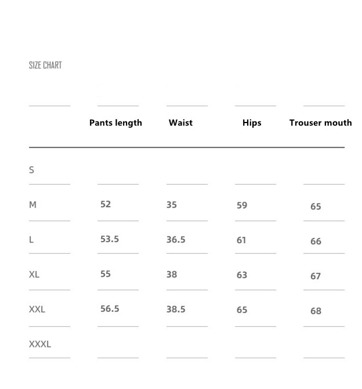362x389 pixels.
Task: Click waist value 36.5
Action: pos(176,239)
